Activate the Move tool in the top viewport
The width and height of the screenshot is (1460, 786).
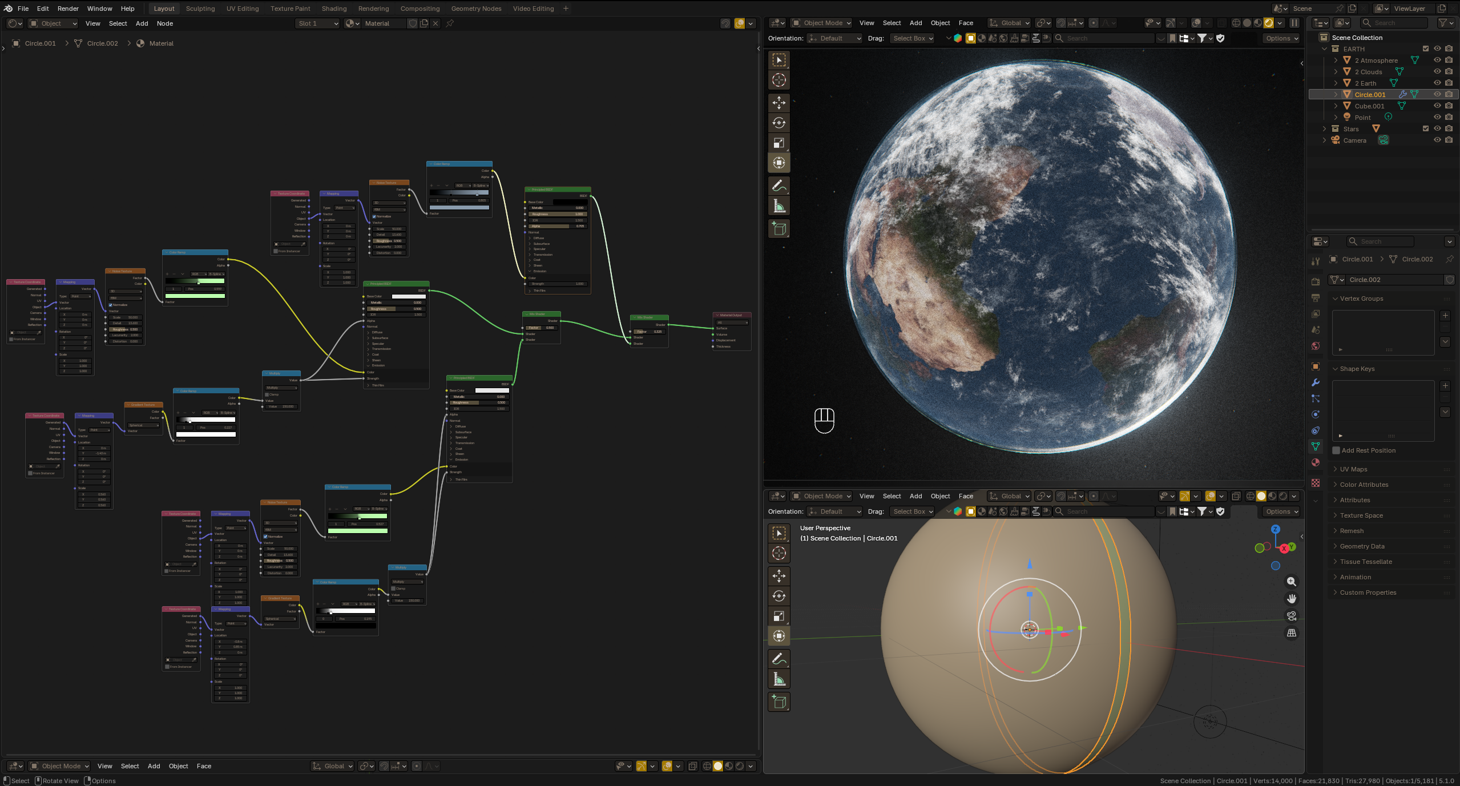pyautogui.click(x=779, y=103)
